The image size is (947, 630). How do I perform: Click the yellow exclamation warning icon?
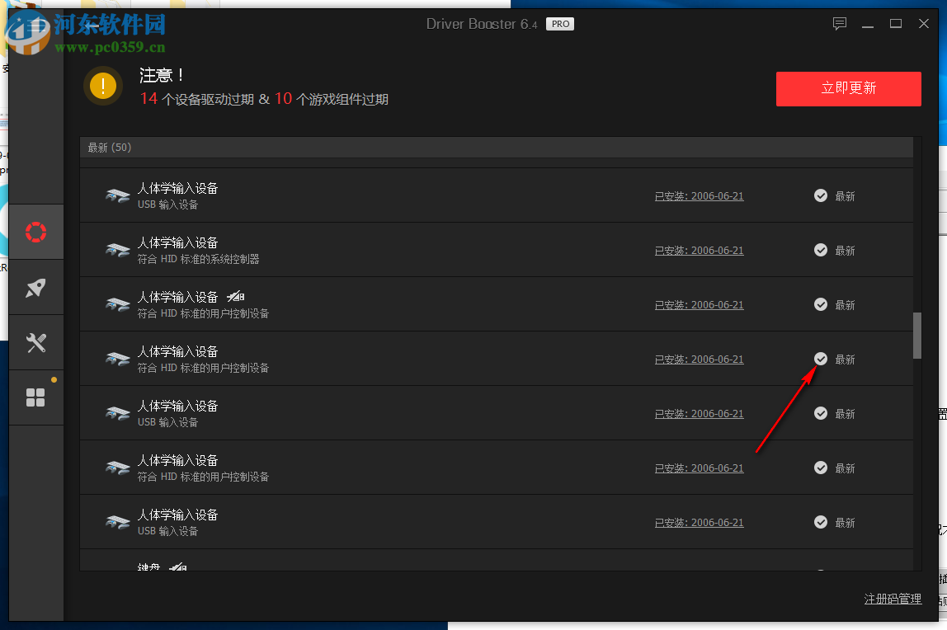point(103,86)
